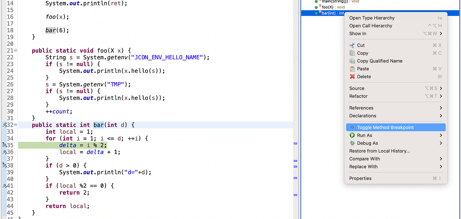Click line number 44 in the gutter
Screen dimensions: 461x219
coord(10,206)
